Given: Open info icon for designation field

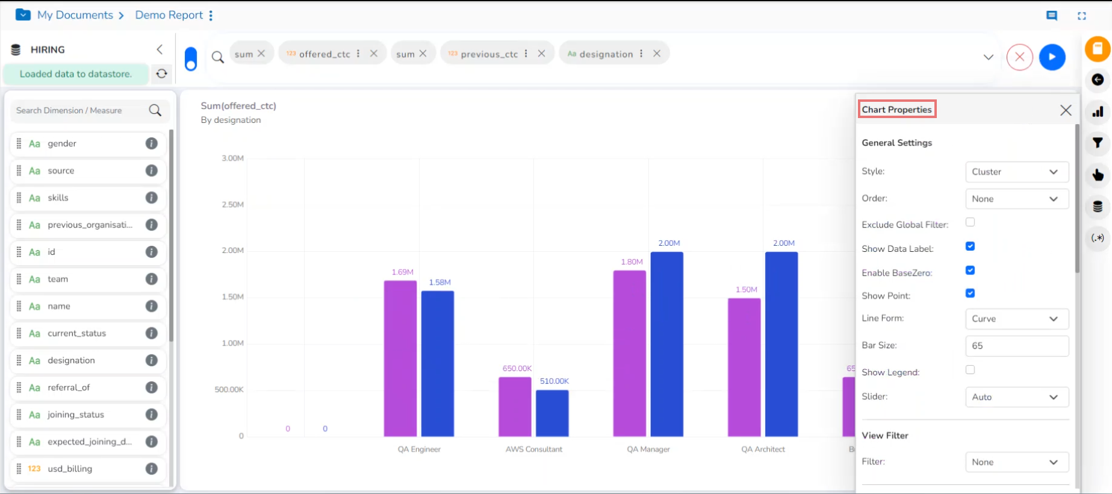Looking at the screenshot, I should (x=152, y=360).
